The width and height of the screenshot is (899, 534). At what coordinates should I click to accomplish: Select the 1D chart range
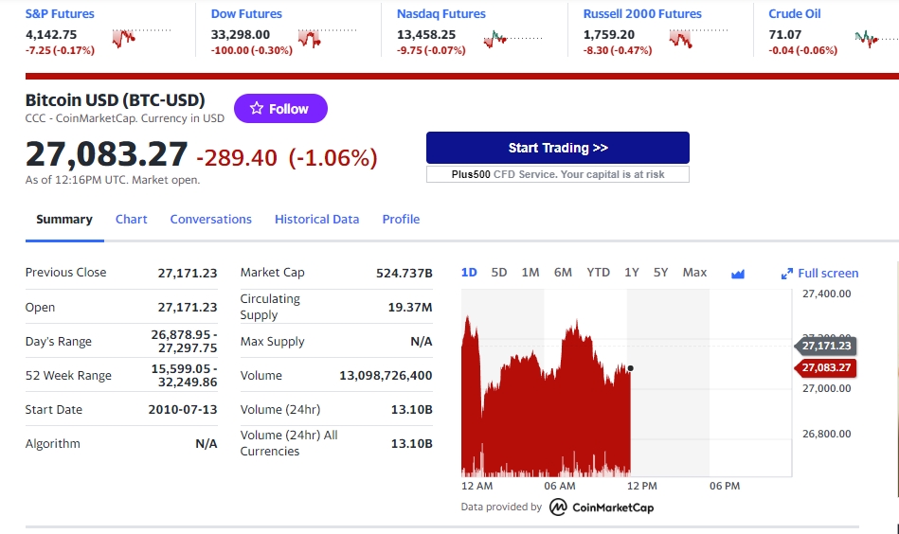[469, 273]
